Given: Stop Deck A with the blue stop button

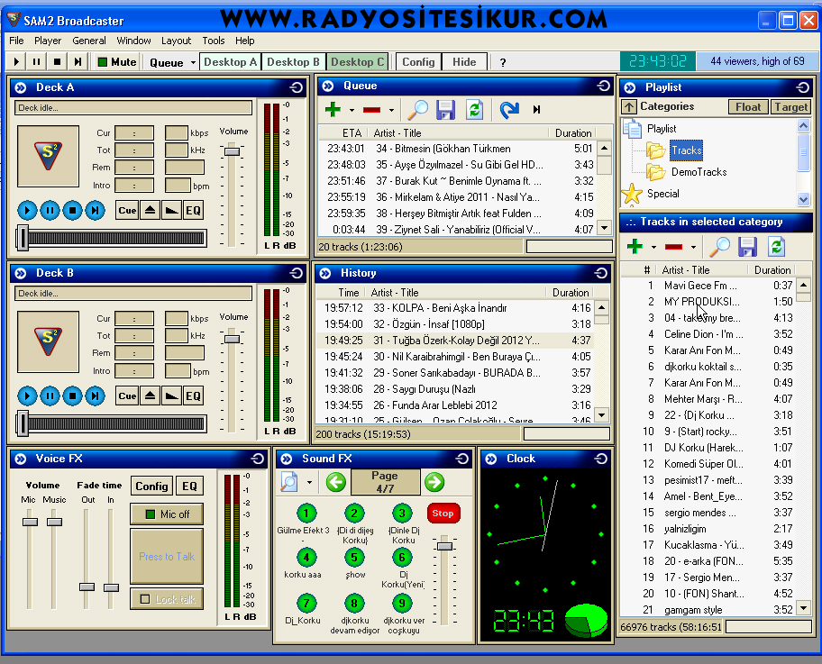Looking at the screenshot, I should pyautogui.click(x=72, y=211).
